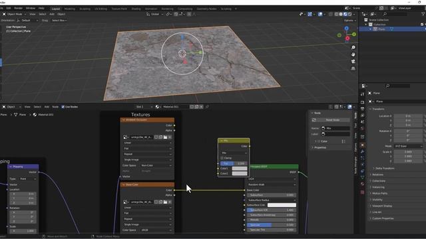
Task: Switch to the Shading workspace tab
Action: click(x=136, y=9)
